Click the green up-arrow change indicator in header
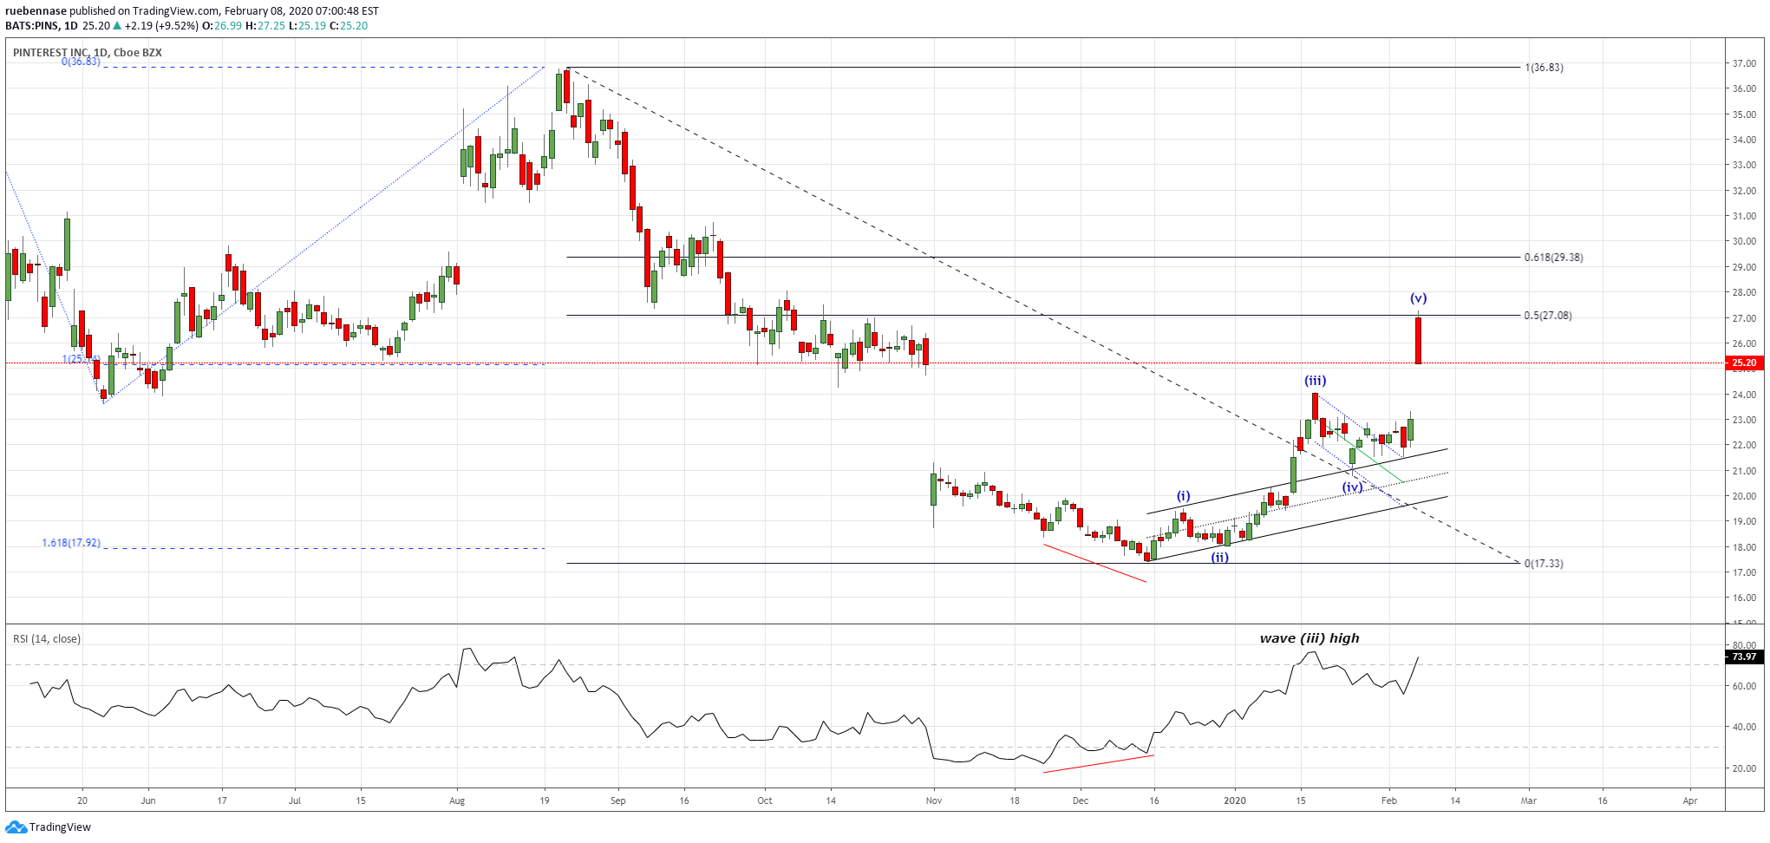This screenshot has width=1770, height=843. point(117,26)
